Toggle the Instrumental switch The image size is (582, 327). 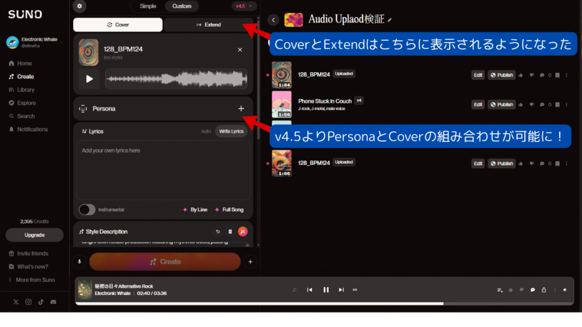(87, 210)
